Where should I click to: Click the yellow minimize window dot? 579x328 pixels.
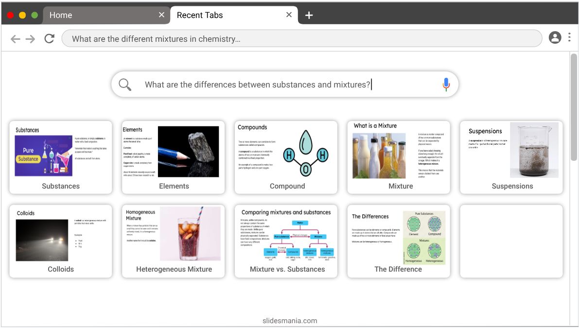pyautogui.click(x=22, y=15)
